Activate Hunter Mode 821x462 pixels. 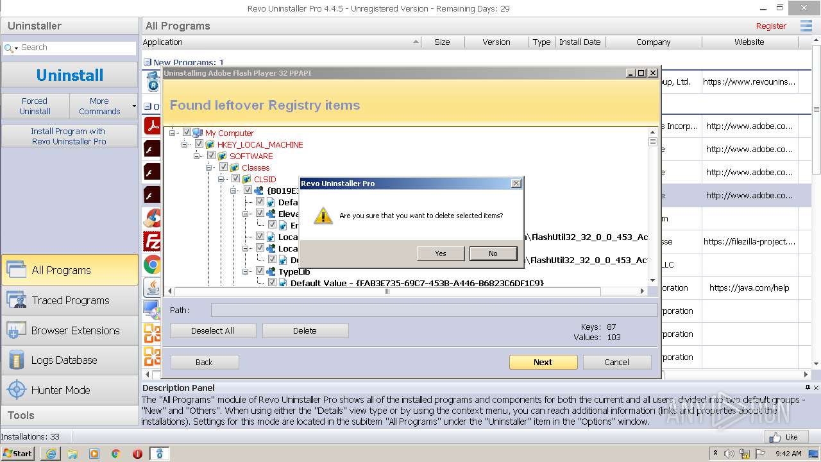click(x=69, y=390)
